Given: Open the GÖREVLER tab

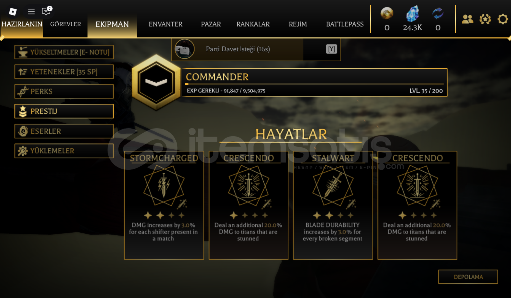Looking at the screenshot, I should pos(66,24).
